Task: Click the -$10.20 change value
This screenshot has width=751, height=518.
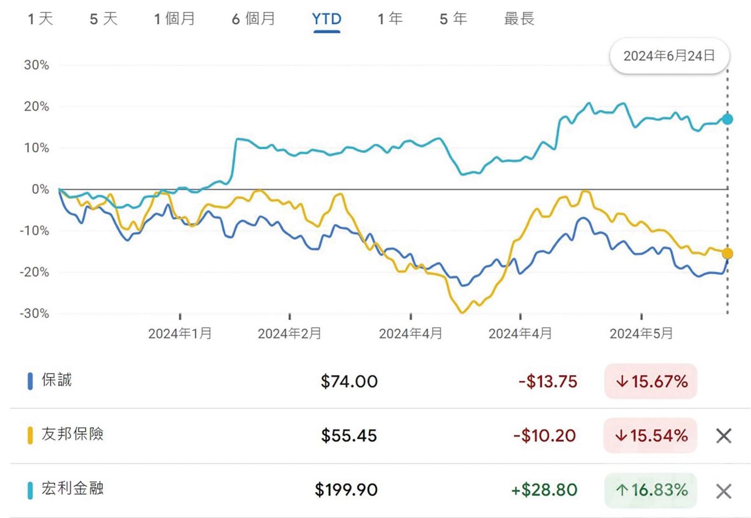Action: 544,436
